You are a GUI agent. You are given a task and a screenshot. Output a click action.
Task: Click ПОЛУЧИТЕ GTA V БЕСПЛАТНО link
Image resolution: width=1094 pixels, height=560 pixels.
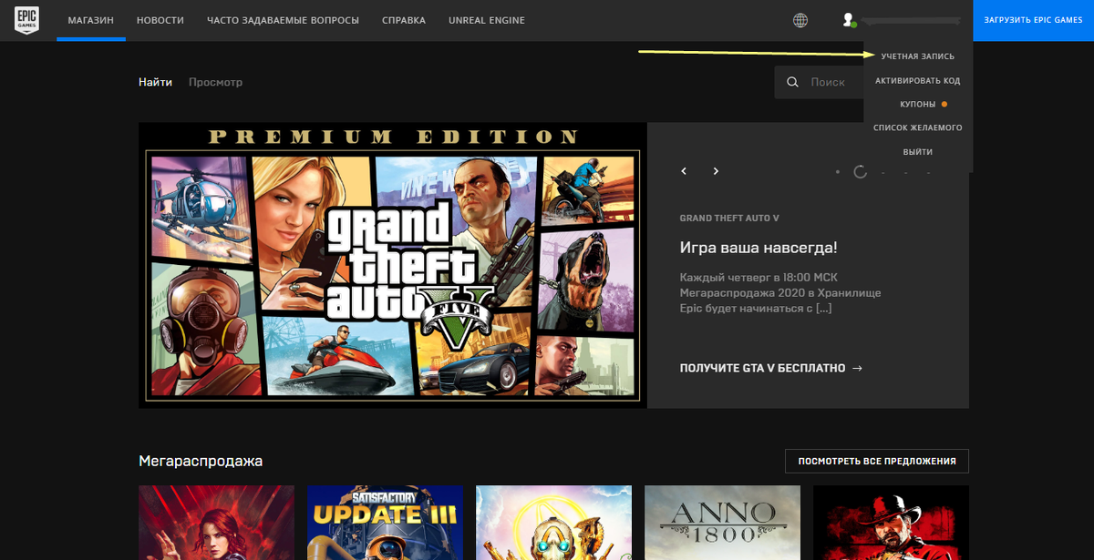771,368
